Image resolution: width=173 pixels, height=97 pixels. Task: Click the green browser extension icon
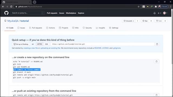coord(152,6)
